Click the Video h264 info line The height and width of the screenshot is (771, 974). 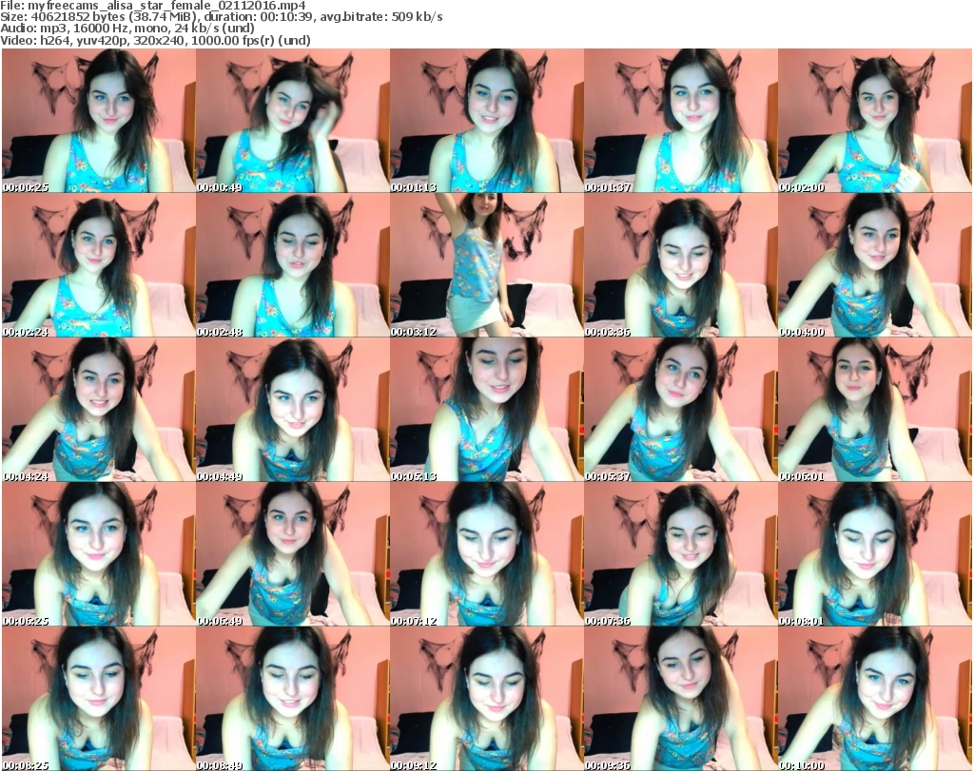155,40
